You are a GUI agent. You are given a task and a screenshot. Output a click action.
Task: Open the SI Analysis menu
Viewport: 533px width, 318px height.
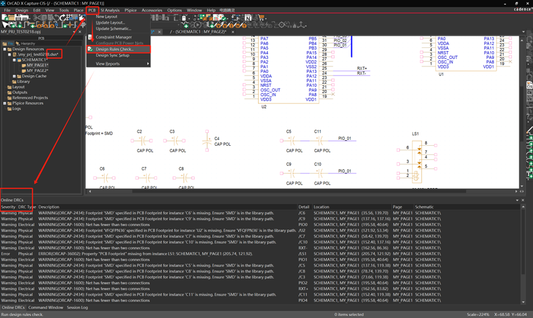click(x=110, y=10)
